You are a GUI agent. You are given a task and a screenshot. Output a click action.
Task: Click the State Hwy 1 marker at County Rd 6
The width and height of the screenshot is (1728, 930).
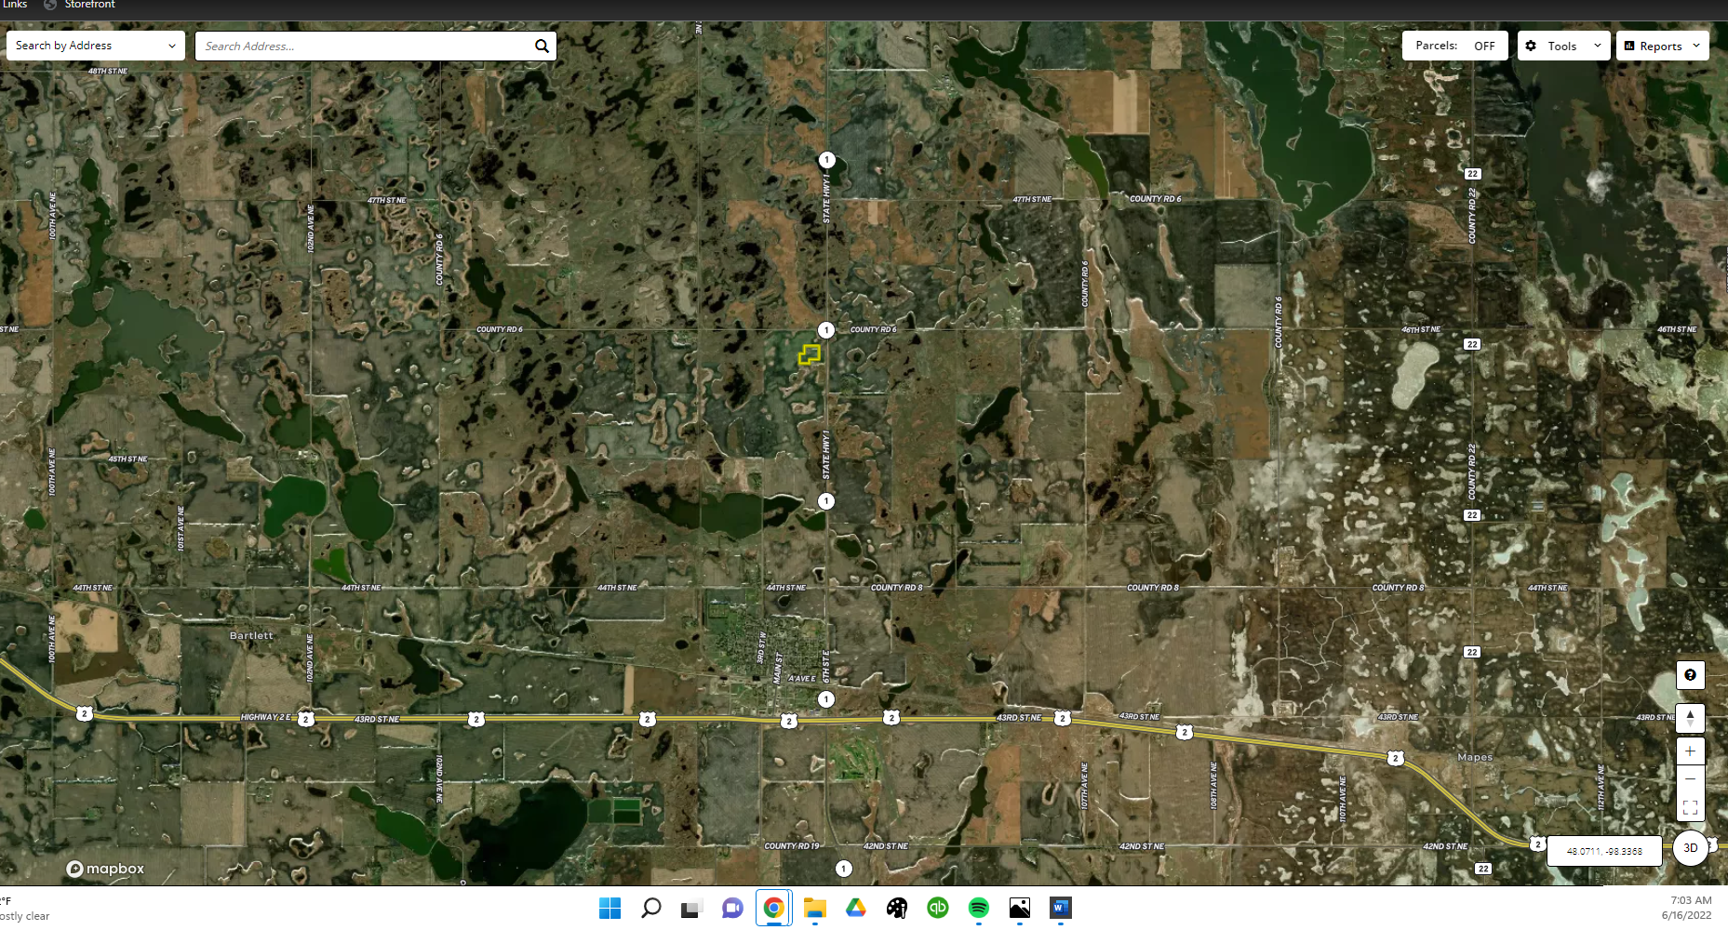click(x=825, y=330)
